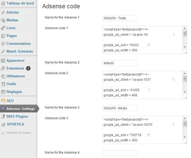Open the Commentaires menu
Screen dimensions: 191x158
coord(19,43)
